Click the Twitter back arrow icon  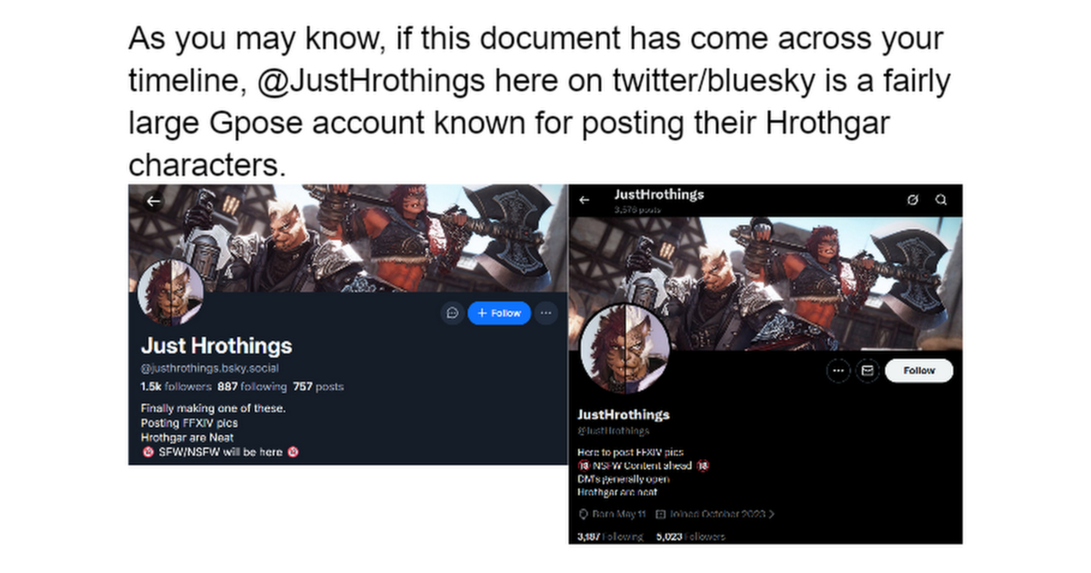pos(584,200)
